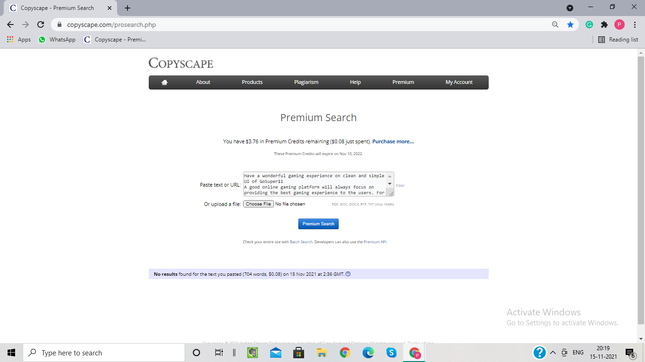Screen dimensions: 645x362
Task: Reload the page
Action: 41,25
